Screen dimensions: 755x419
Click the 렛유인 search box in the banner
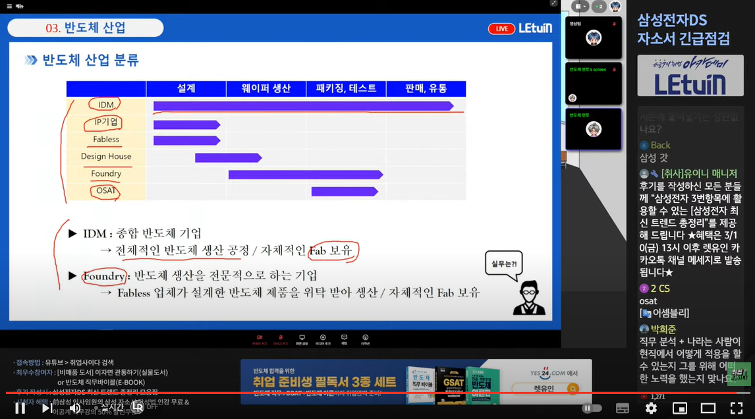[545, 388]
